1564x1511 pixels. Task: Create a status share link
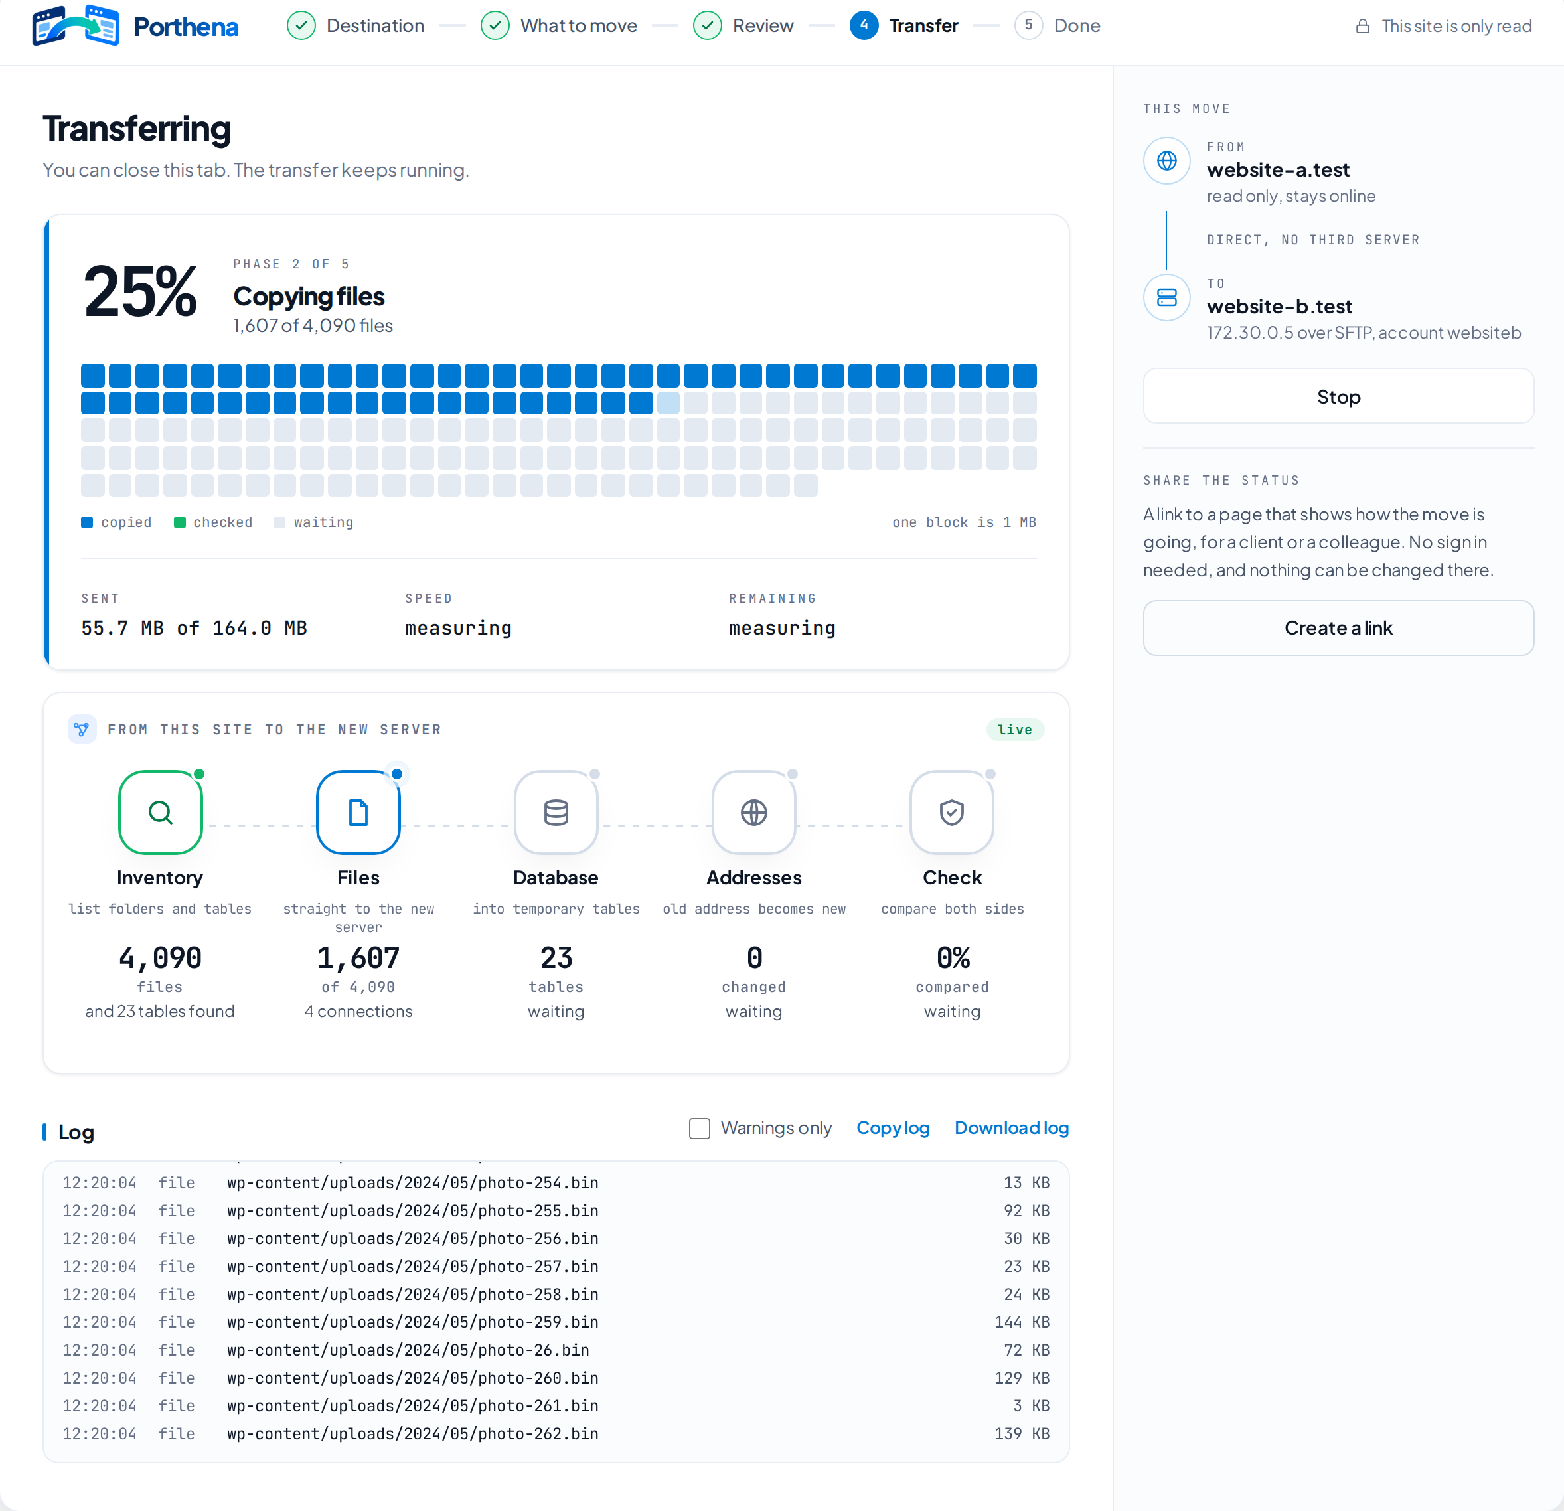pyautogui.click(x=1338, y=627)
